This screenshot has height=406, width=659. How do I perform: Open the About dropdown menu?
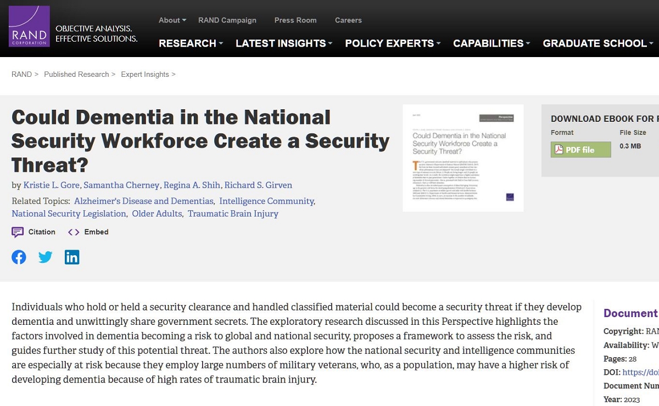tap(172, 20)
